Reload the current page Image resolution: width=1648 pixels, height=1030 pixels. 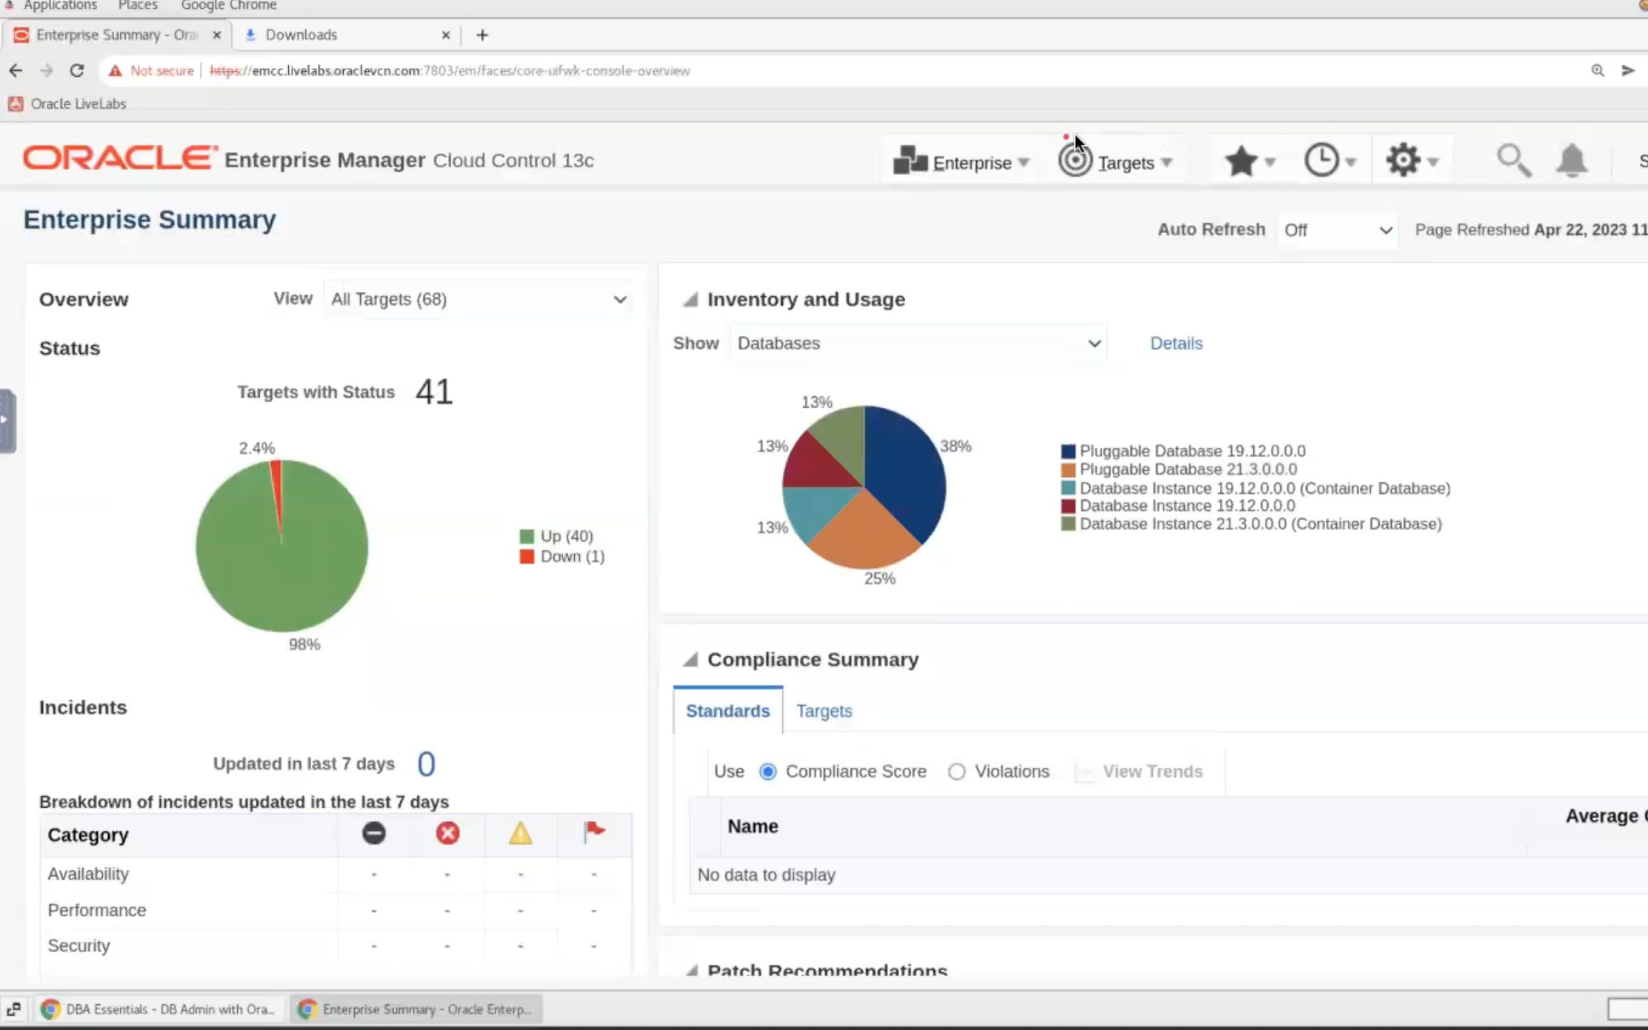[77, 71]
